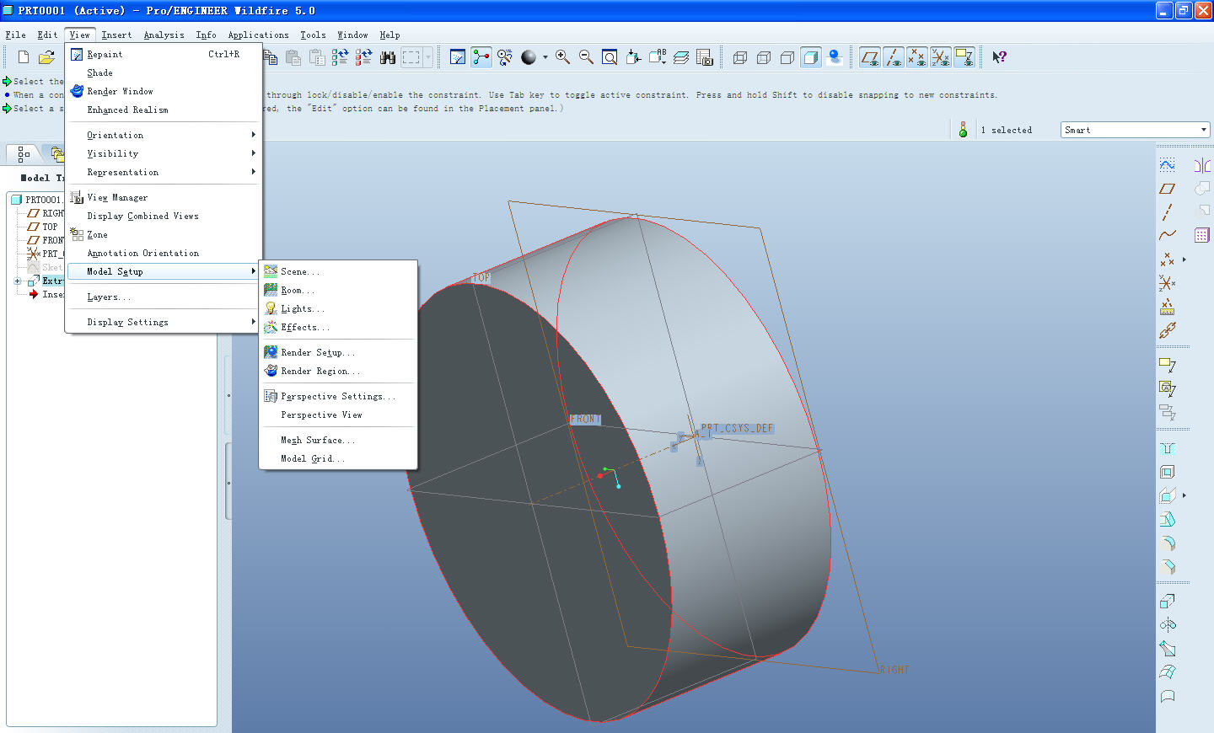Click the selection status light icon

click(963, 130)
